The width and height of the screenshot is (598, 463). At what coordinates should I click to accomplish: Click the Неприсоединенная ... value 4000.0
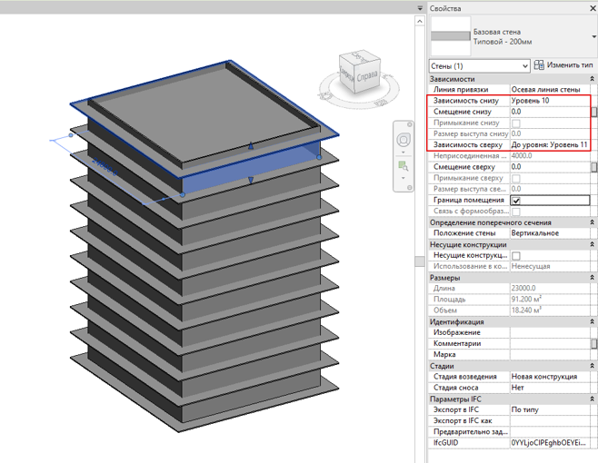550,156
